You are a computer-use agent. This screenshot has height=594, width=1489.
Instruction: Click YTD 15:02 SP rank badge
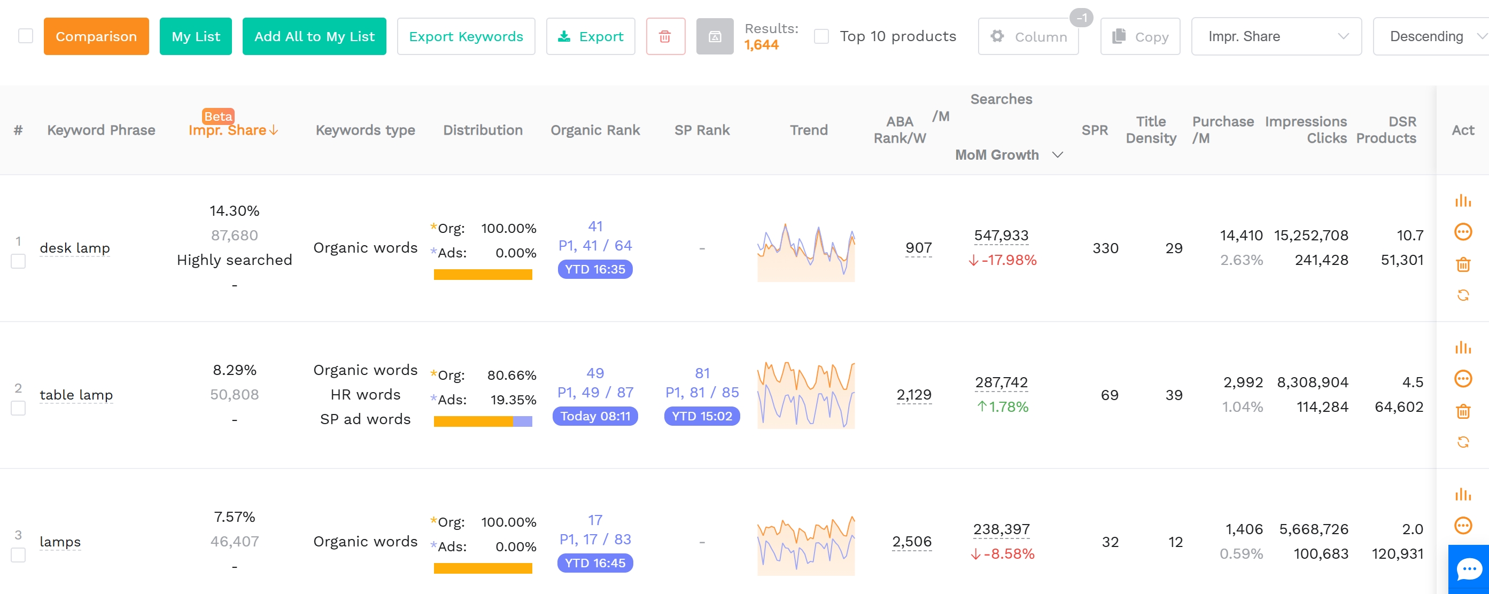click(x=702, y=416)
